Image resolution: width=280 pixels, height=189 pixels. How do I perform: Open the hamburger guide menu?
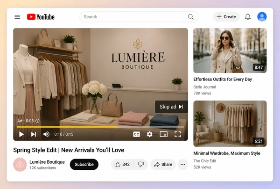point(17,17)
